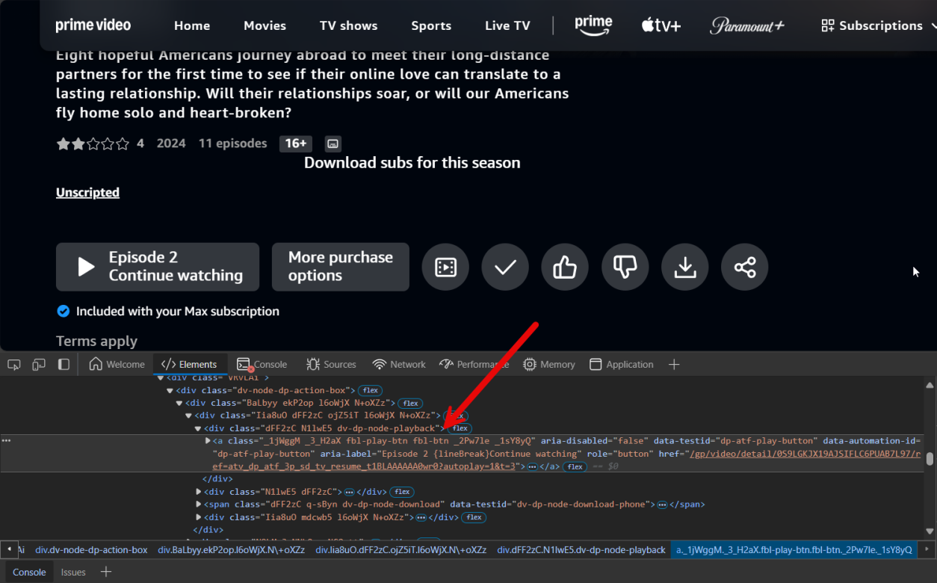This screenshot has height=583, width=937.
Task: Click the Download icon button
Action: point(684,267)
